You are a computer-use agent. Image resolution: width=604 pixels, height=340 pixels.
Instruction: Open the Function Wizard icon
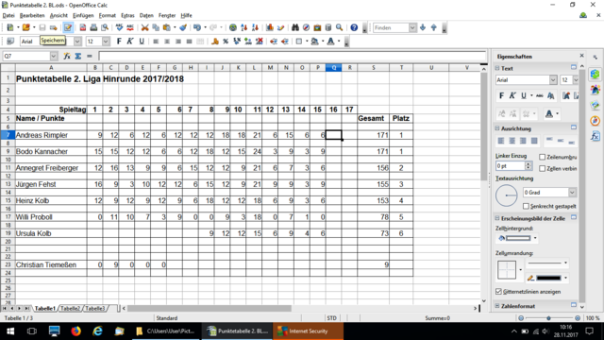tap(67, 57)
